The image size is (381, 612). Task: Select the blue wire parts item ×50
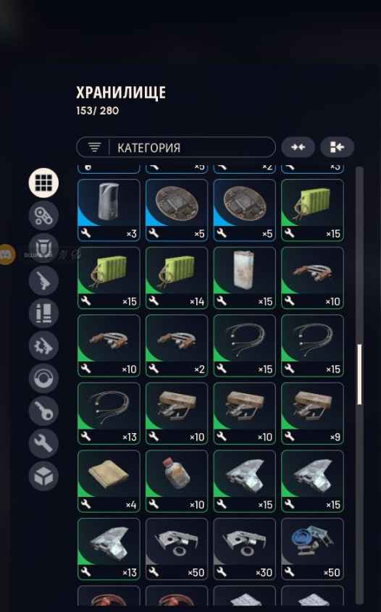click(312, 549)
